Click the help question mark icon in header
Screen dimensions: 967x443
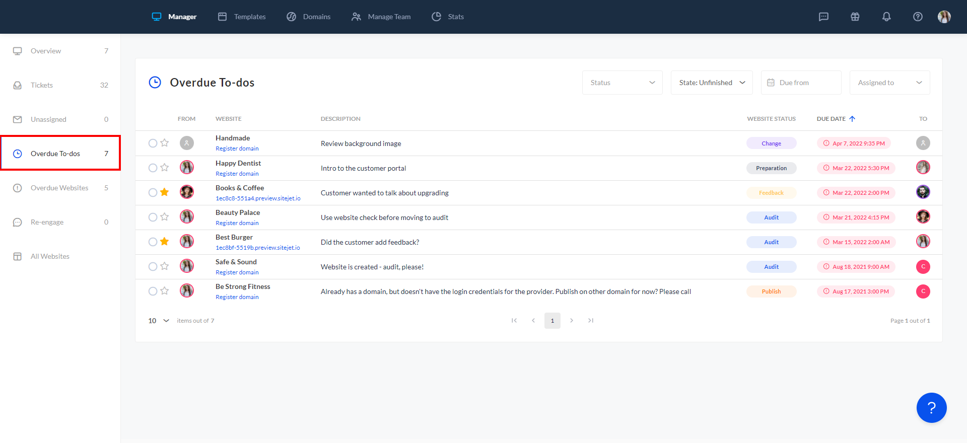(x=918, y=17)
